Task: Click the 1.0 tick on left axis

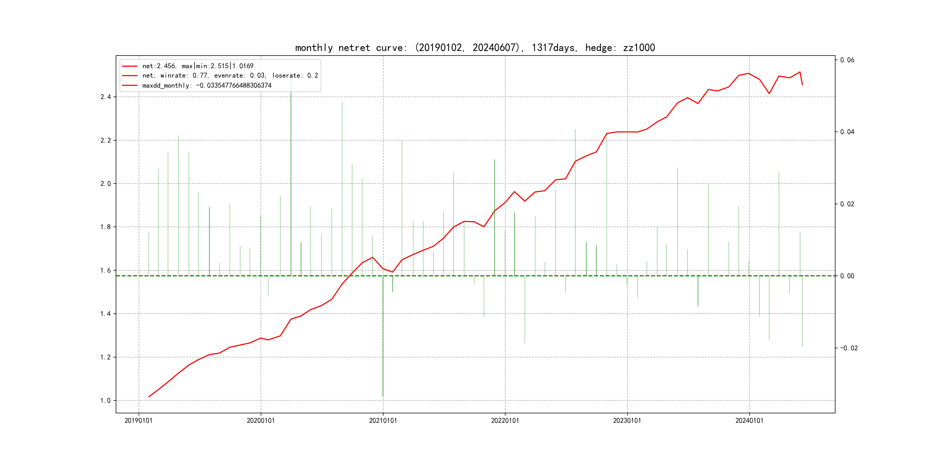Action: (106, 401)
